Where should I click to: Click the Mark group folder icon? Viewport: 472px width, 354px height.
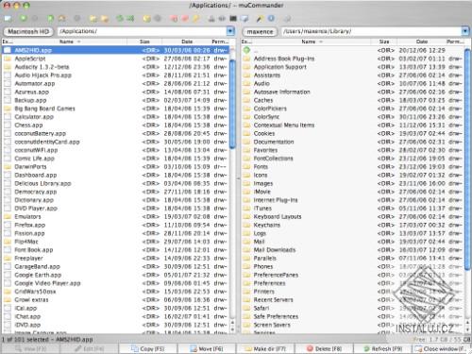[x=93, y=19]
